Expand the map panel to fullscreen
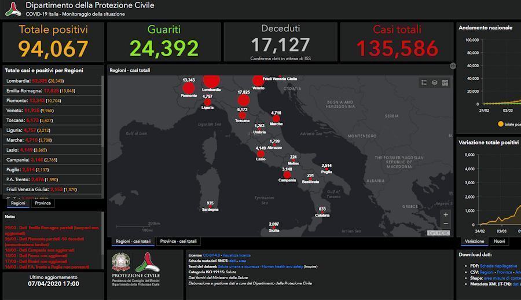The width and height of the screenshot is (521, 300). pos(453,66)
